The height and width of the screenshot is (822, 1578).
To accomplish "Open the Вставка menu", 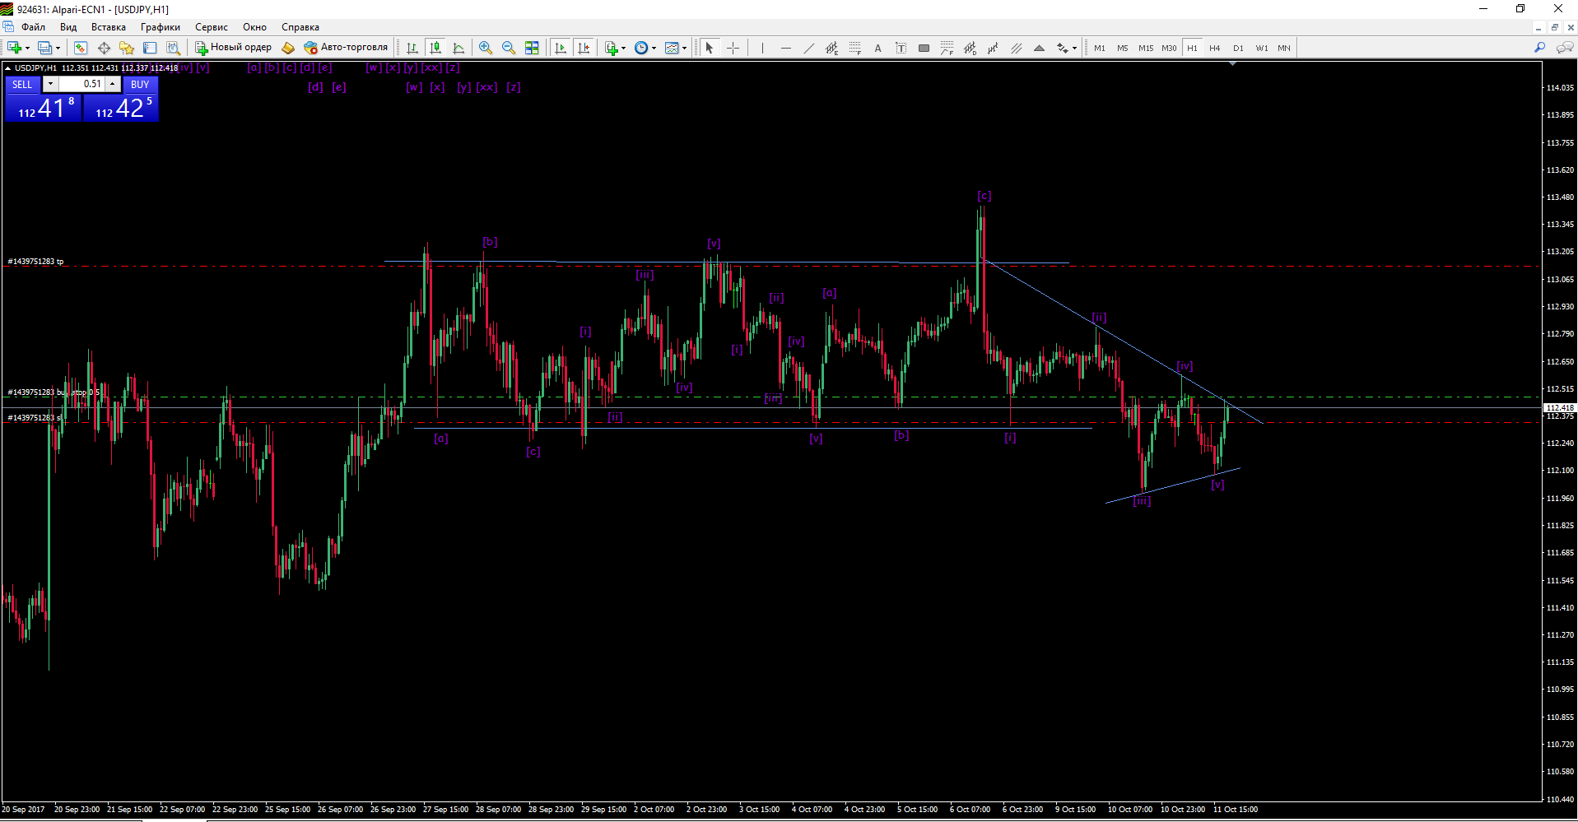I will 109,27.
